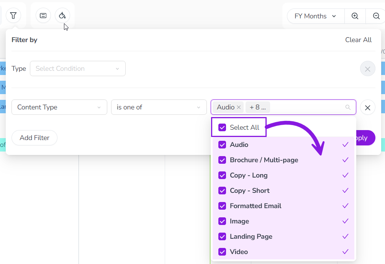Open the Content Type field dropdown
Screen dimensions: 385x264
coord(59,107)
